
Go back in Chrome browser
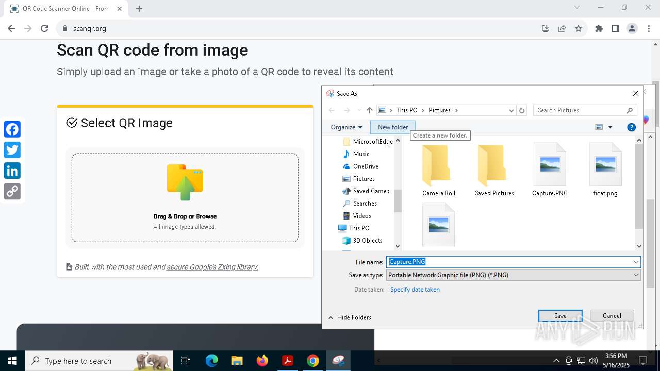click(11, 28)
